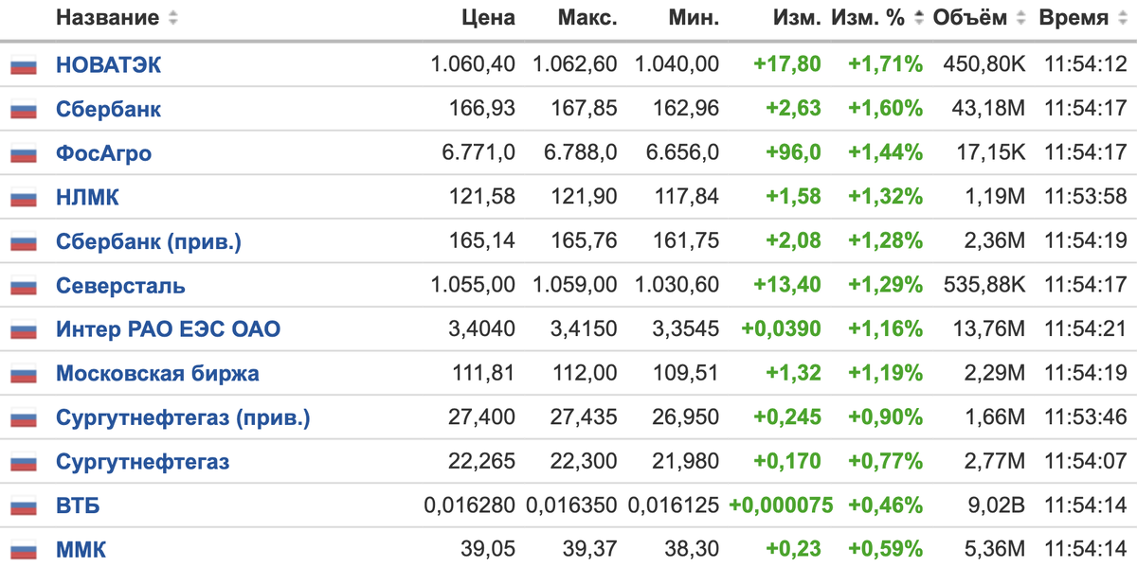The image size is (1137, 567).
Task: Click the flag icon beside НЛМК
Action: pyautogui.click(x=24, y=199)
